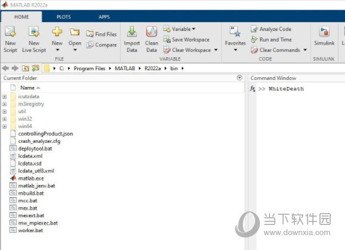This screenshot has height=250, width=345.
Task: Sort files by Name column header
Action: pyautogui.click(x=30, y=87)
